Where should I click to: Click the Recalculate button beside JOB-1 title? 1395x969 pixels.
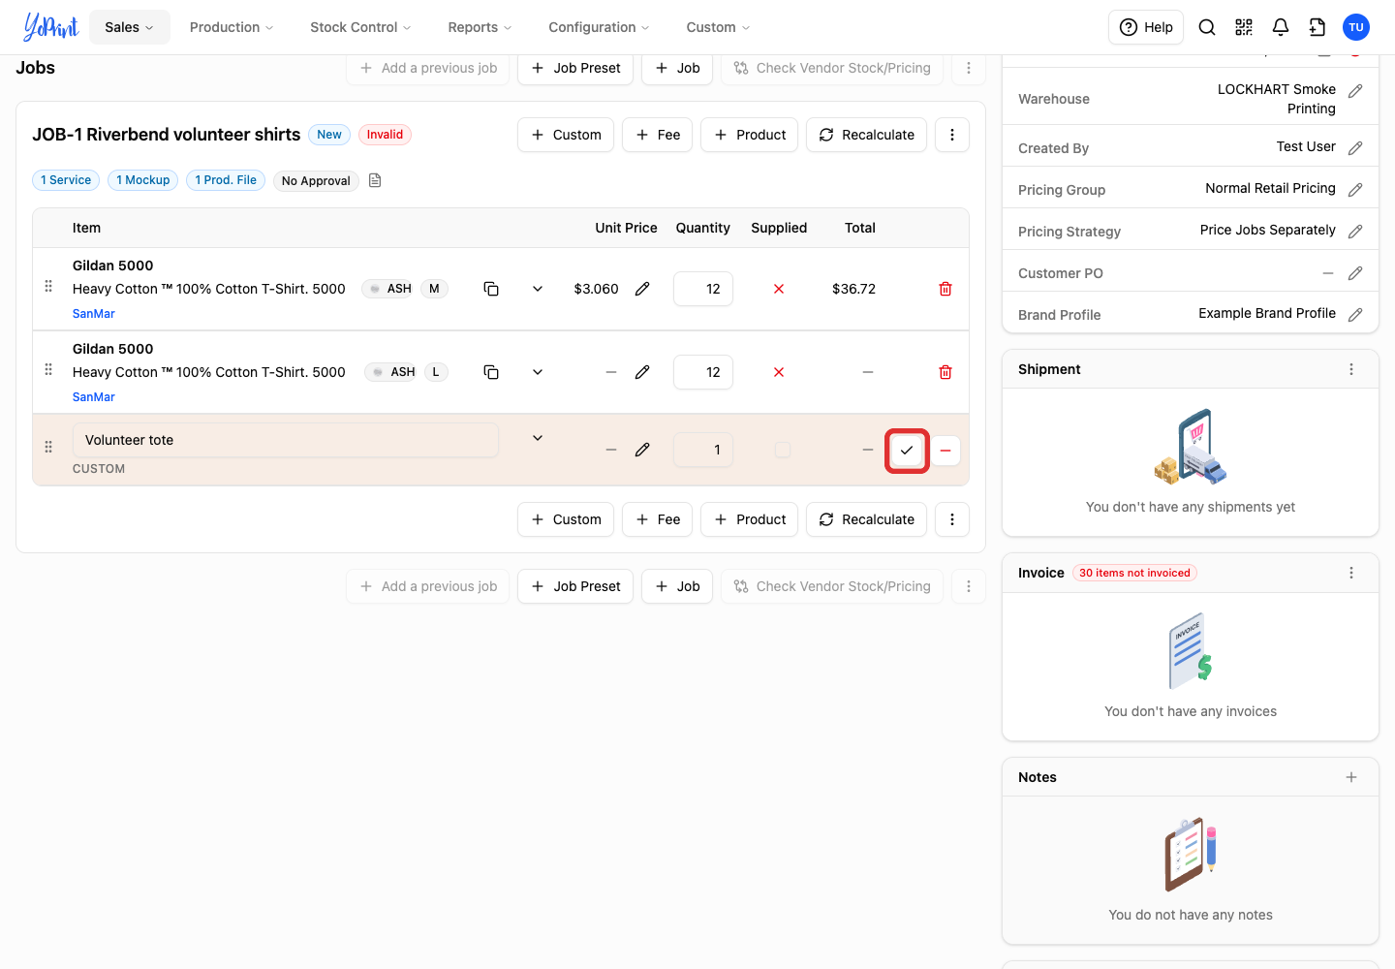pos(866,135)
